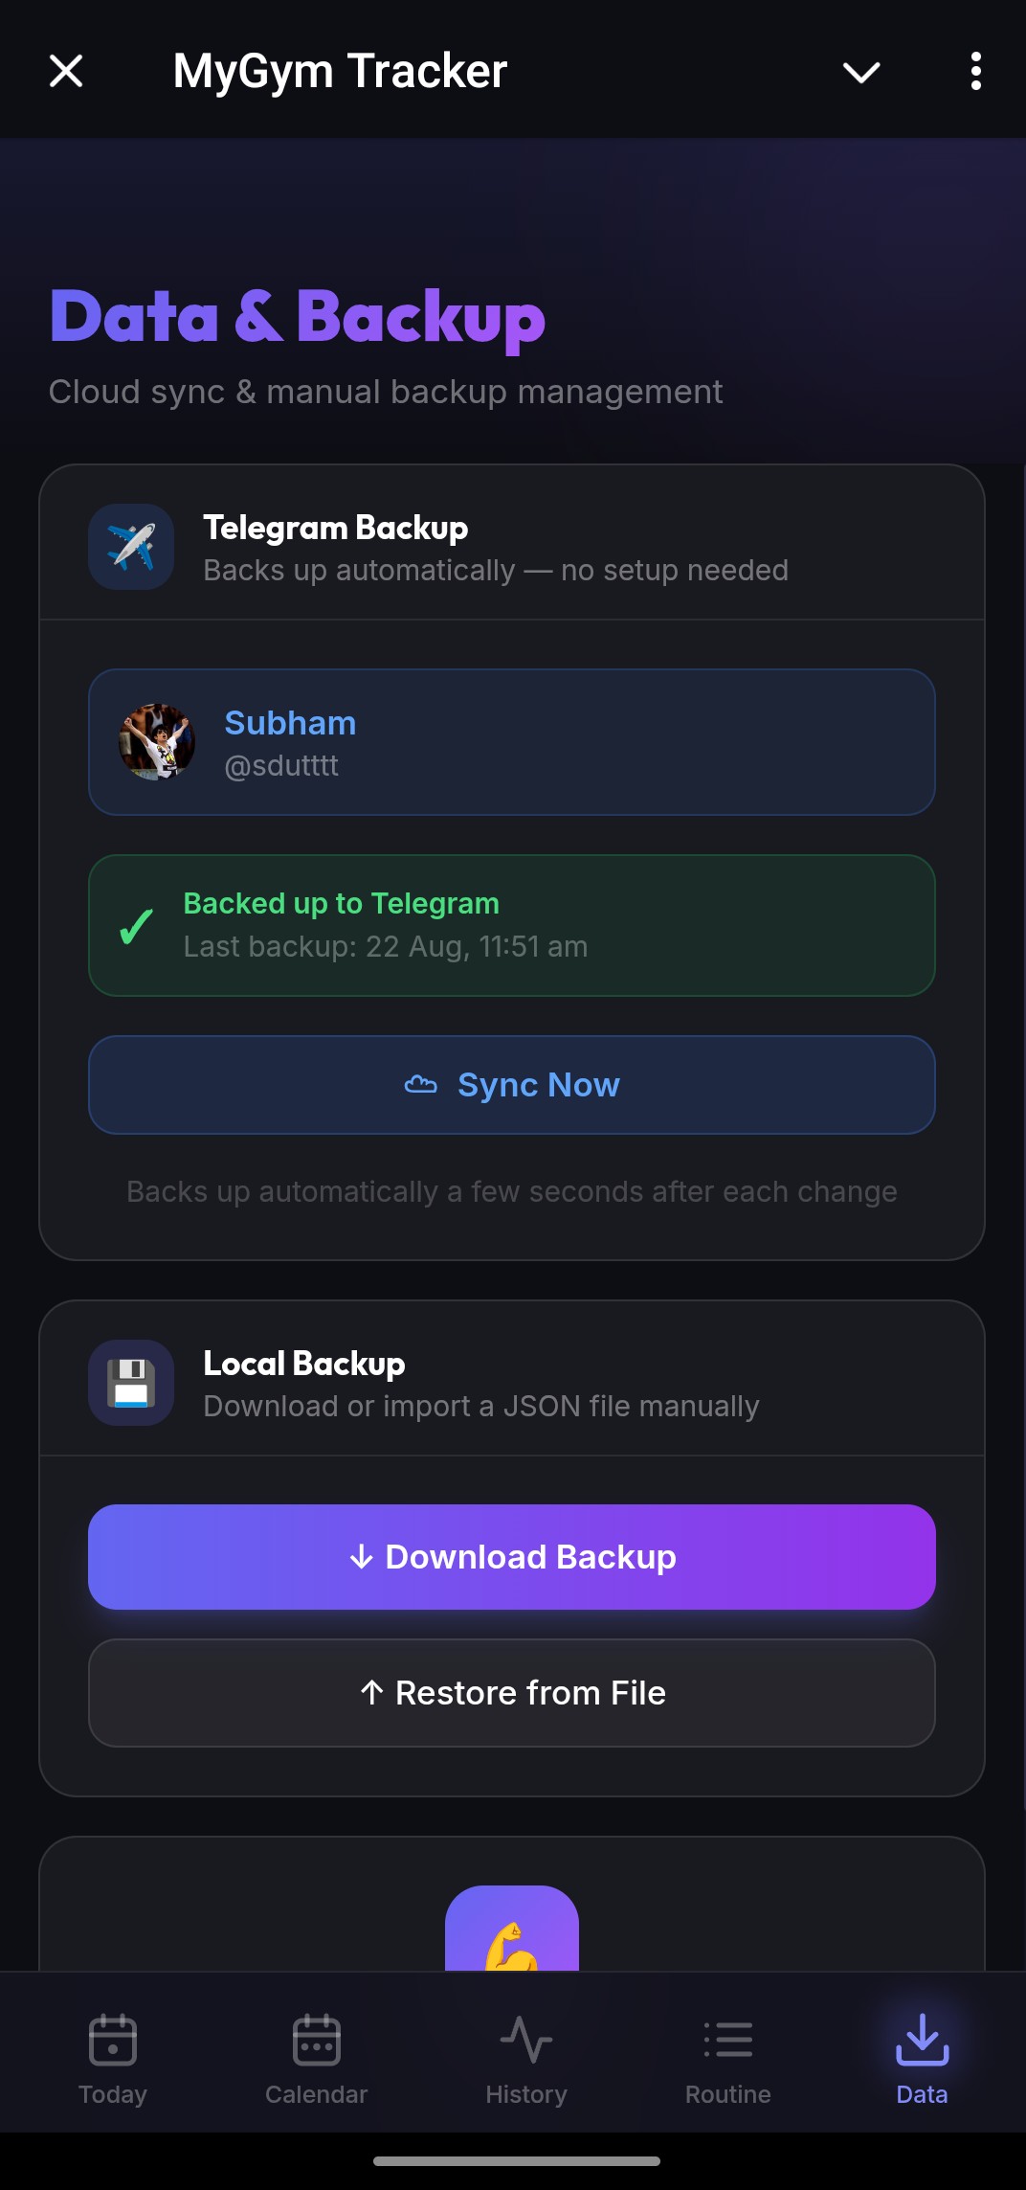Image resolution: width=1026 pixels, height=2190 pixels.
Task: Open Subham's profile picture
Action: tap(157, 742)
